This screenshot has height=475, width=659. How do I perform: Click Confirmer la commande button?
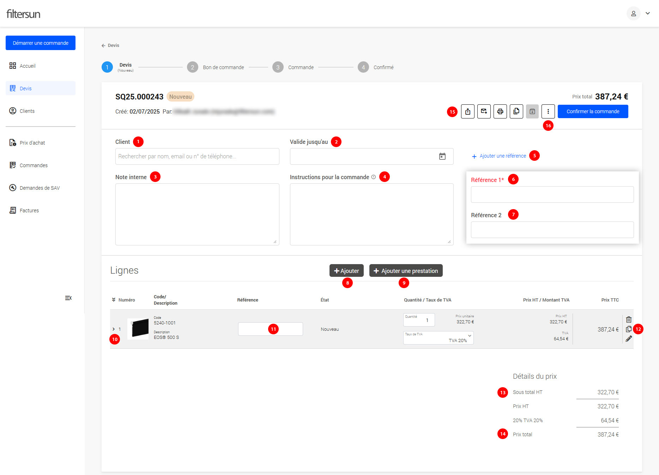pos(593,111)
